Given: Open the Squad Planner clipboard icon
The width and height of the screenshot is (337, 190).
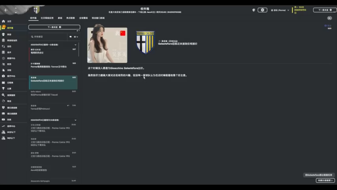Looking at the screenshot, I should point(3,40).
